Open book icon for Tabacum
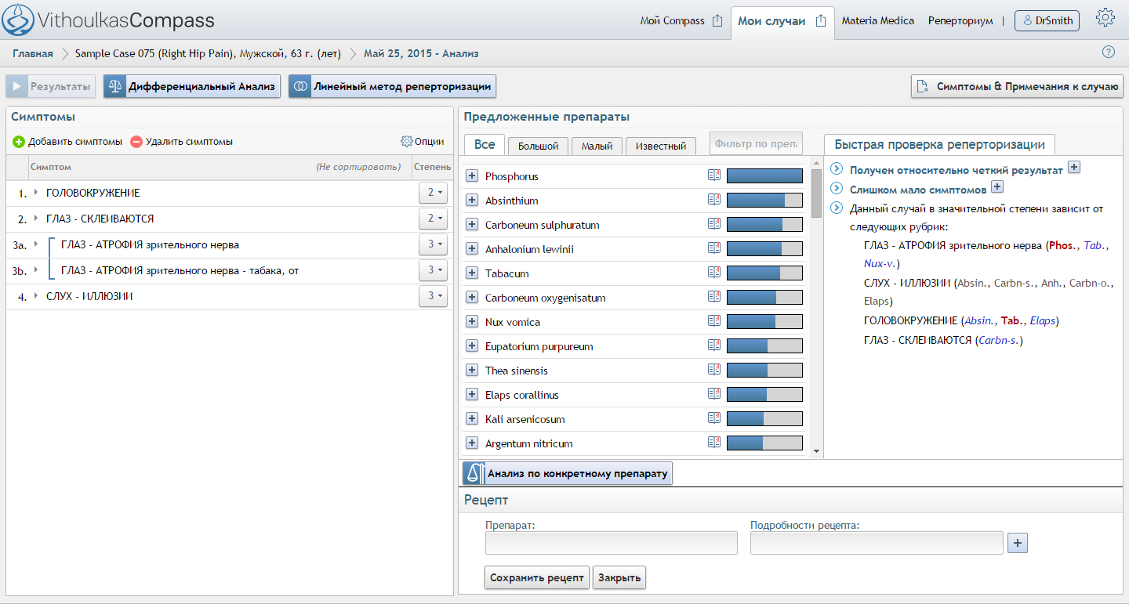The height and width of the screenshot is (604, 1129). click(713, 273)
